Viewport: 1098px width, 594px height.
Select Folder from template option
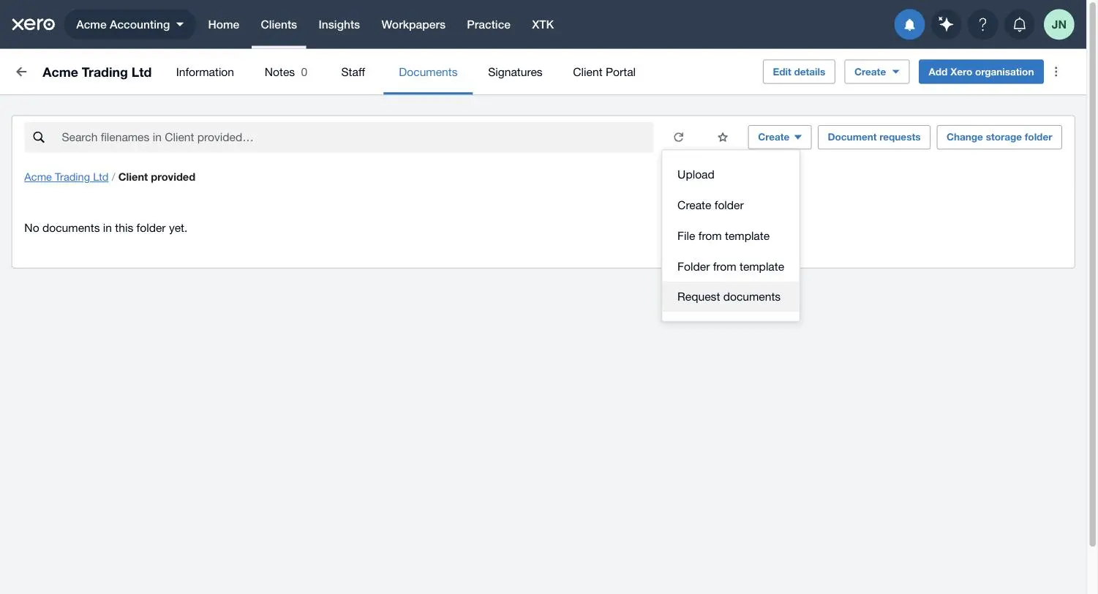pyautogui.click(x=731, y=266)
